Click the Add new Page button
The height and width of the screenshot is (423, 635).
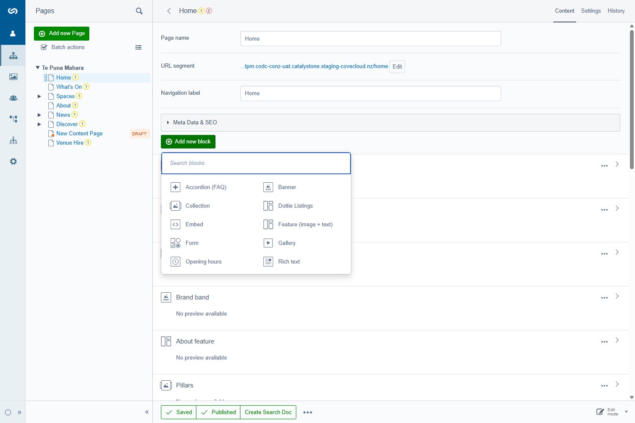[x=61, y=33]
